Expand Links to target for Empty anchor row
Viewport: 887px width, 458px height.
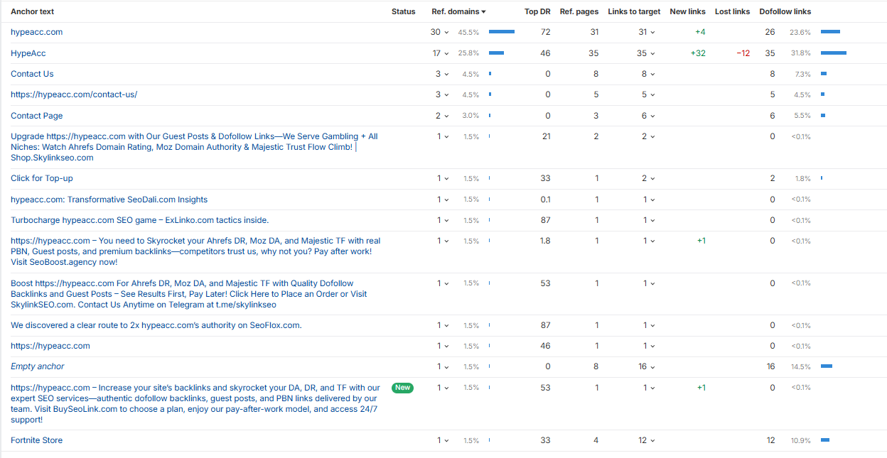click(646, 366)
